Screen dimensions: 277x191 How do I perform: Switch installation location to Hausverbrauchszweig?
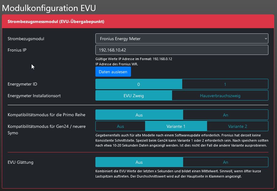tap(220, 96)
